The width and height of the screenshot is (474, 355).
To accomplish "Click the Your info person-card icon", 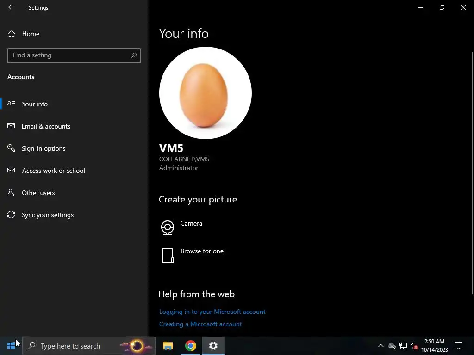I will click(x=11, y=104).
